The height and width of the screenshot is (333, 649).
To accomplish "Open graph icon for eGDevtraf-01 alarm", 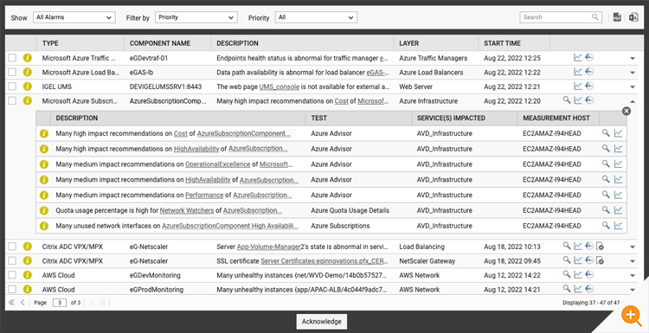I will click(x=578, y=58).
